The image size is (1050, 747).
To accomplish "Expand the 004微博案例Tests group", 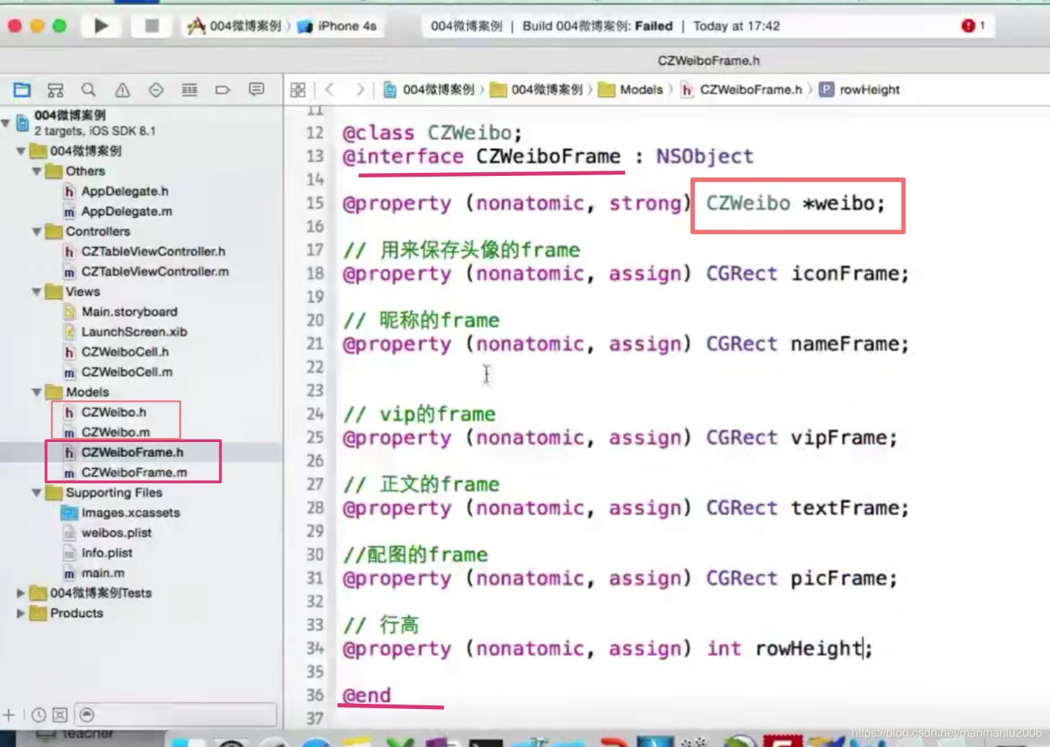I will tap(21, 593).
